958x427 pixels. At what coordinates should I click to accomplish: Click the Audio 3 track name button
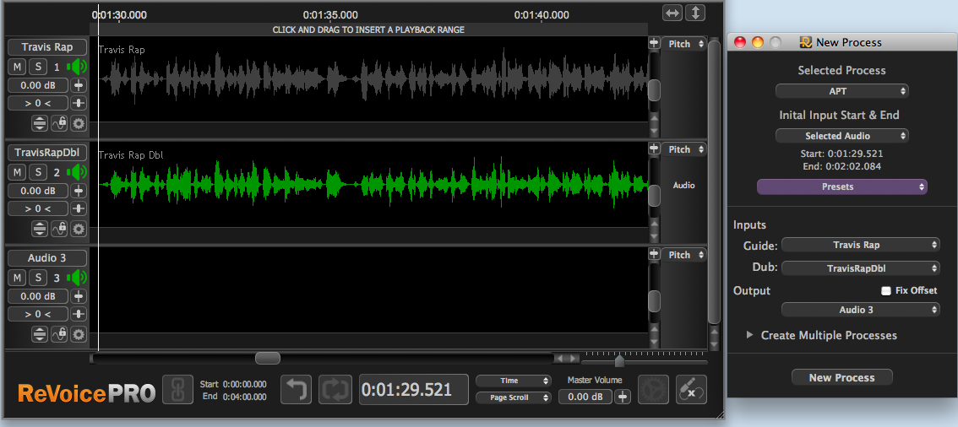point(46,258)
